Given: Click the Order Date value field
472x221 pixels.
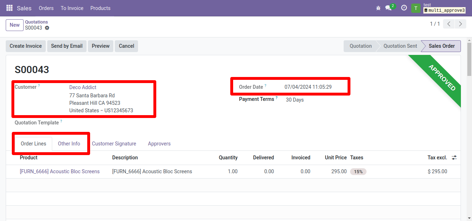Looking at the screenshot, I should pos(308,87).
